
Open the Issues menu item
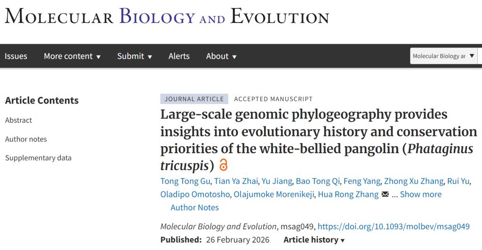click(x=16, y=56)
